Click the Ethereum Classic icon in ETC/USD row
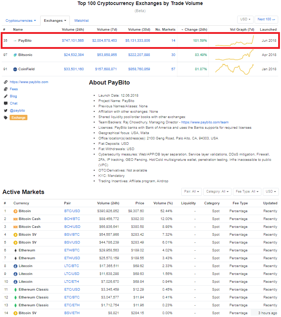The height and width of the screenshot is (317, 281). point(15,290)
